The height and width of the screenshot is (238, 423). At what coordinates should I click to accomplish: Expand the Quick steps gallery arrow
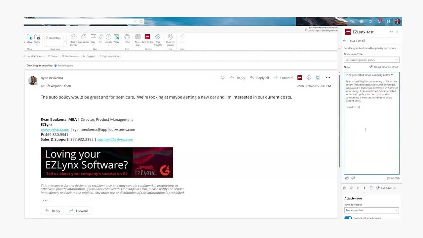tap(65, 41)
